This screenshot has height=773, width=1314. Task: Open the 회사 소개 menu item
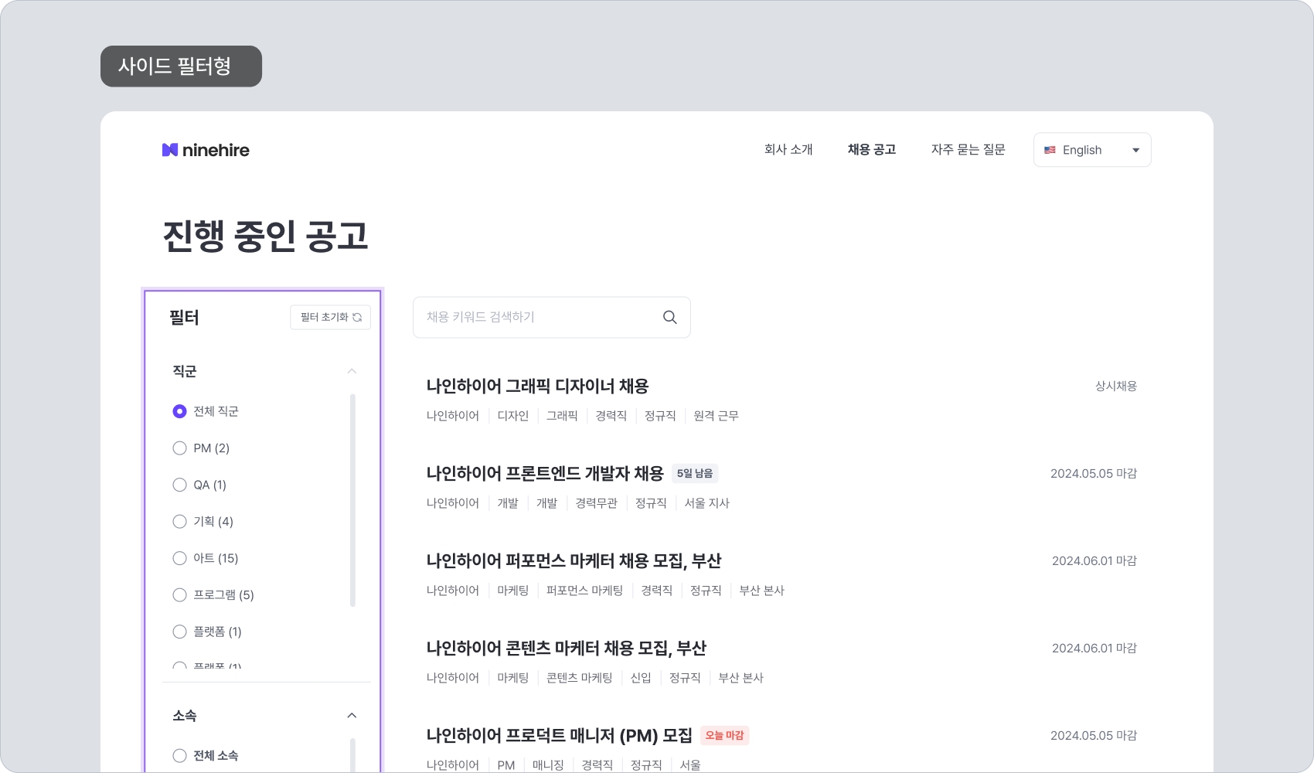788,150
